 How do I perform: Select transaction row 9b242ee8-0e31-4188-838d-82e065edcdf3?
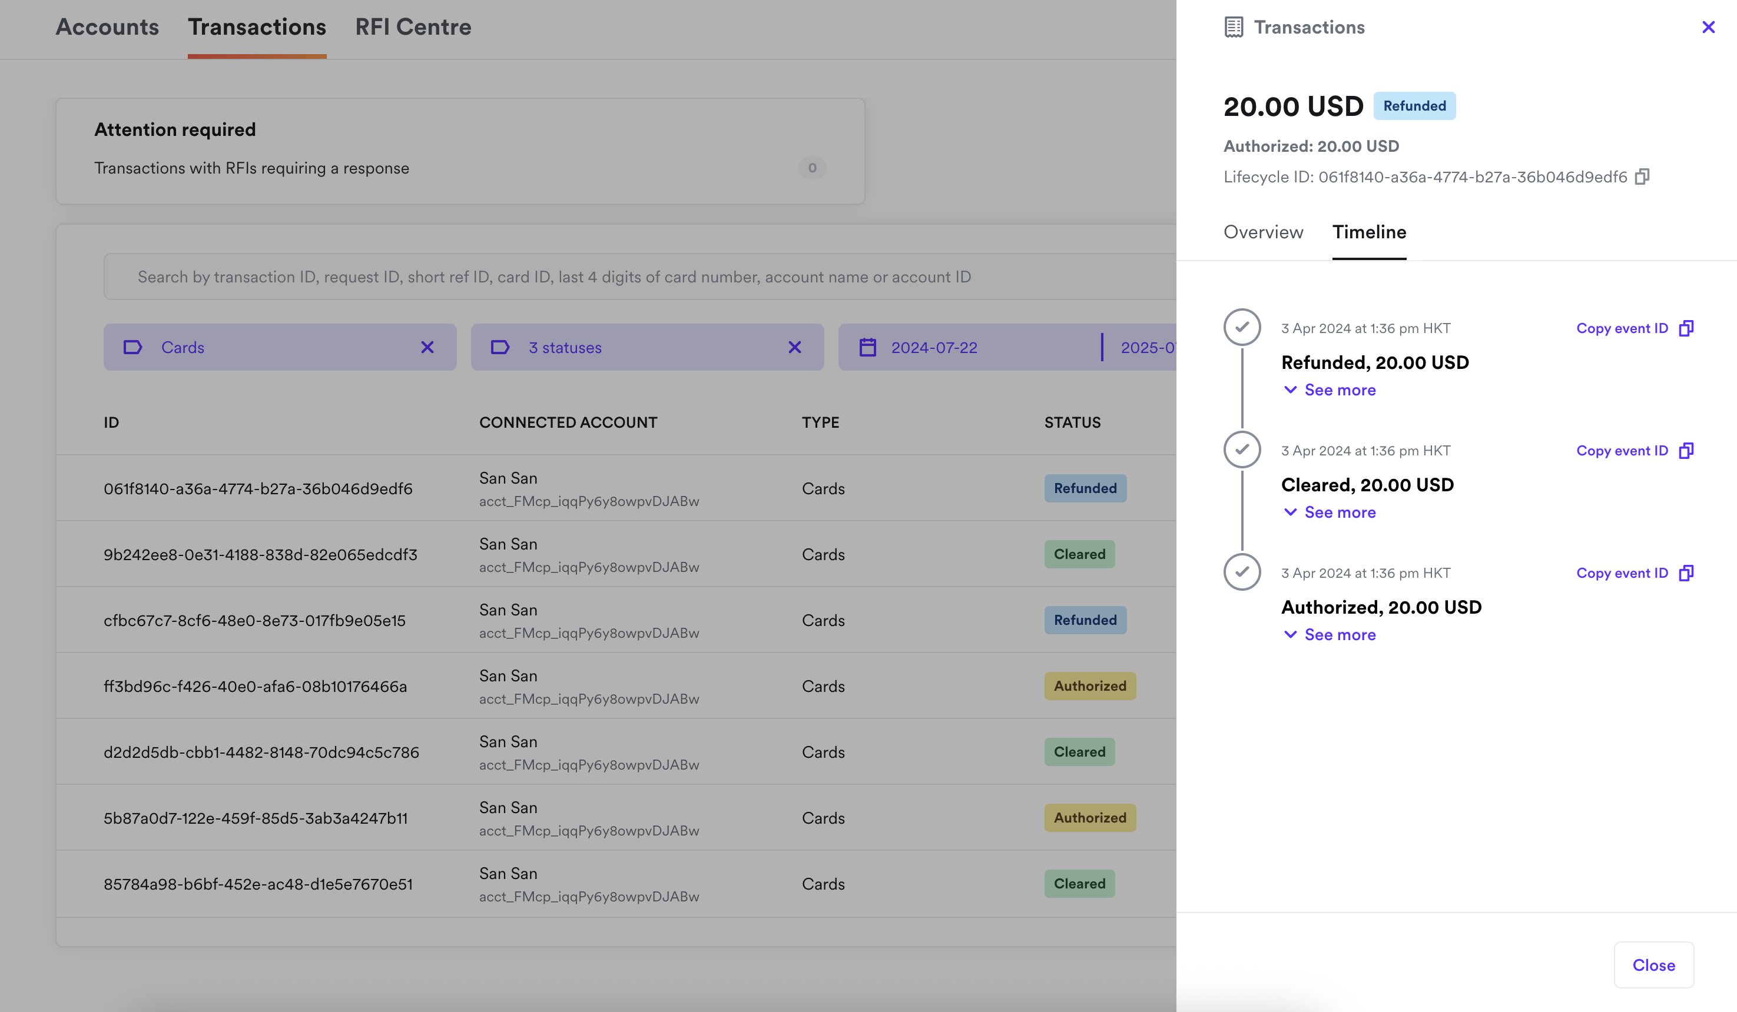point(260,555)
